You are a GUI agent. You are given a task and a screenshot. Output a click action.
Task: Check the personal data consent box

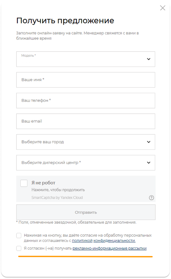click(19, 236)
